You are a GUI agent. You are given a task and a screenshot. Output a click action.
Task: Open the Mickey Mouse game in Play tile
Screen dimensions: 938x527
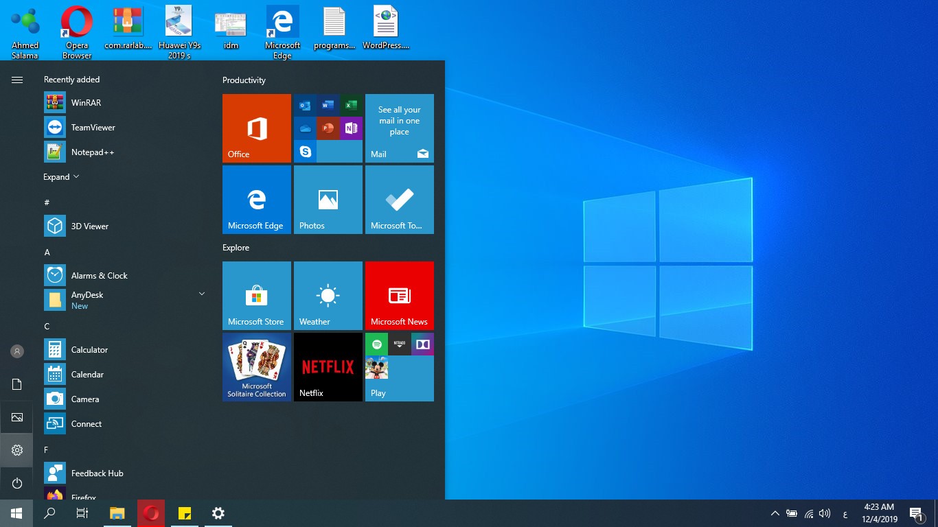click(376, 367)
